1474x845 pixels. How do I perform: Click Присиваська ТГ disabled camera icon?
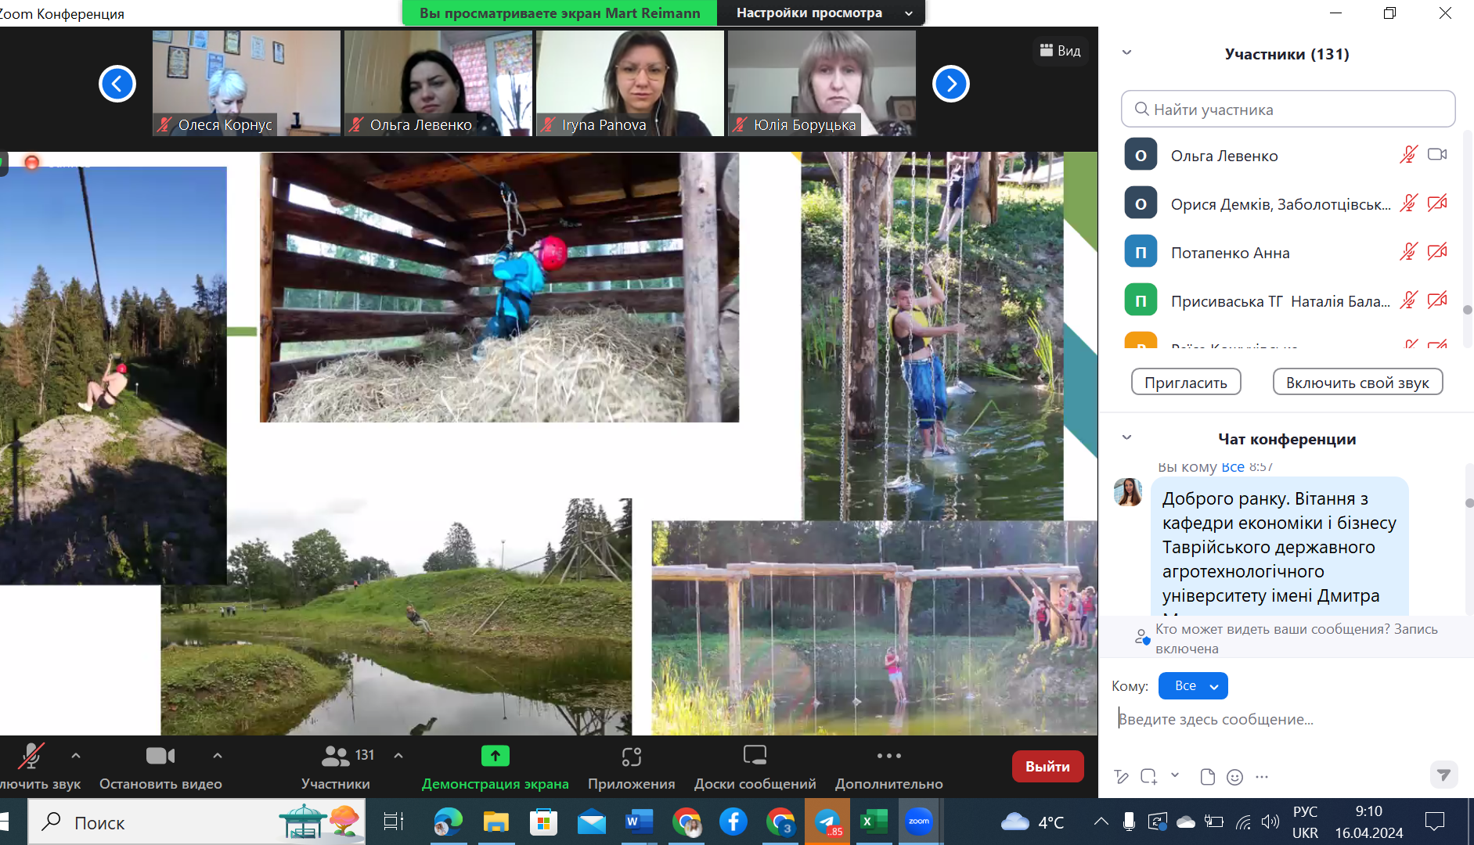(x=1437, y=300)
